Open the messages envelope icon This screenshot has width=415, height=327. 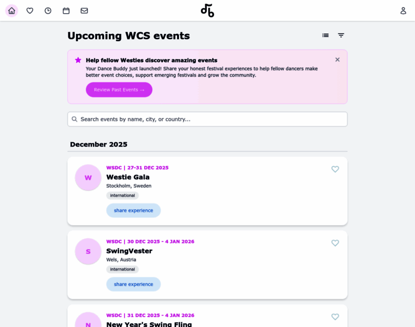(84, 11)
